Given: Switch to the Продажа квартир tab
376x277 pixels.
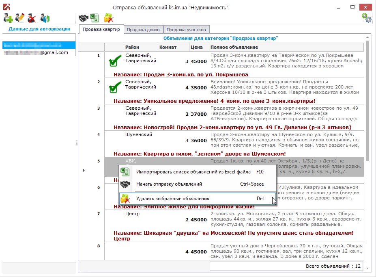Looking at the screenshot, I should pyautogui.click(x=101, y=29).
